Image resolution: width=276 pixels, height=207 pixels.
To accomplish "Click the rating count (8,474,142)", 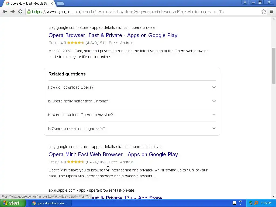I will pos(96,162).
